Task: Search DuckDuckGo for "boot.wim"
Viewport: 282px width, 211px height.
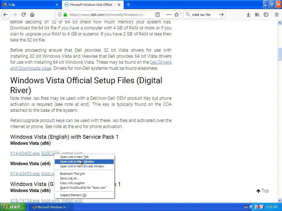Action: 84,187
